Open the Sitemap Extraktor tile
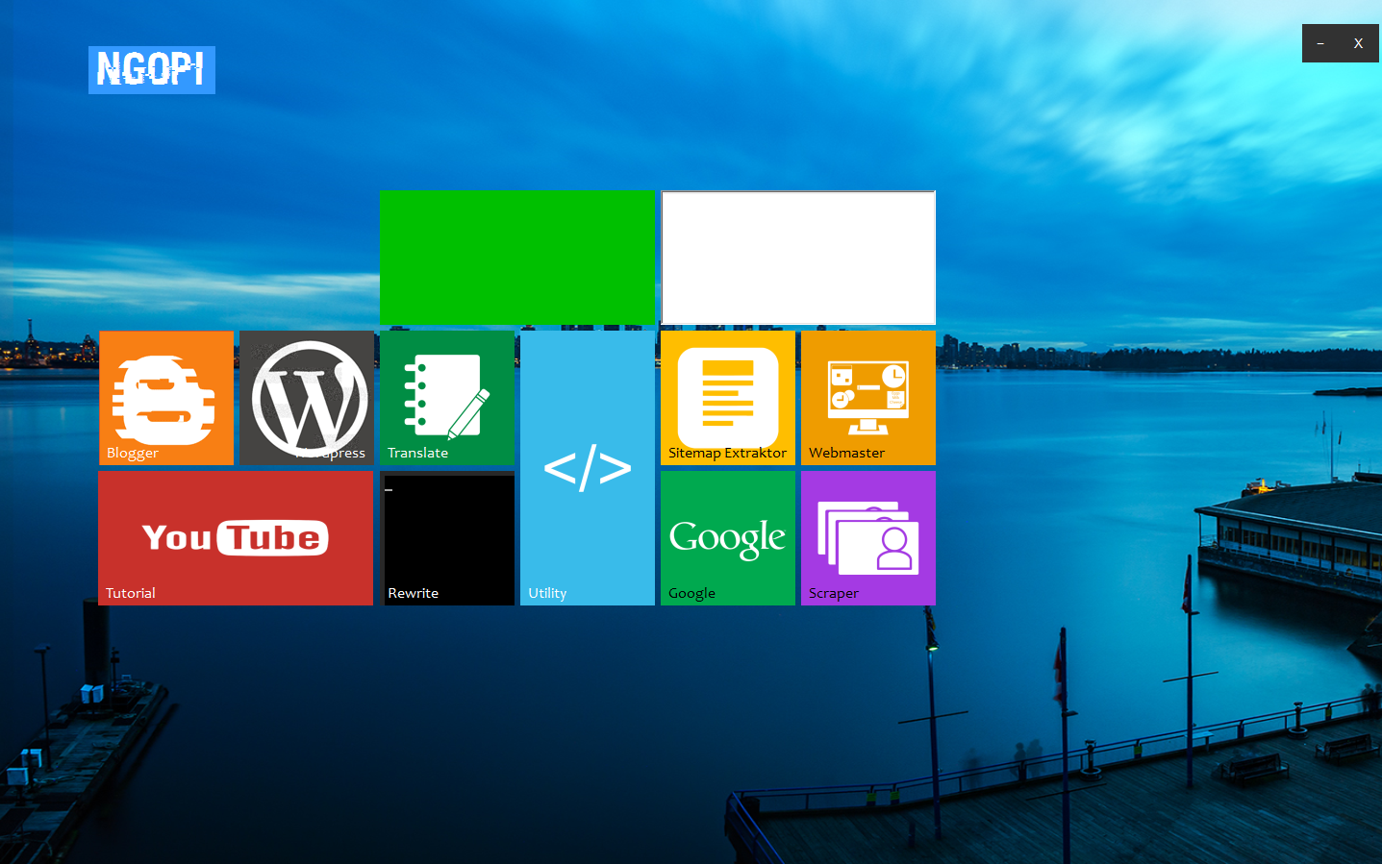Viewport: 1382px width, 864px height. 728,398
